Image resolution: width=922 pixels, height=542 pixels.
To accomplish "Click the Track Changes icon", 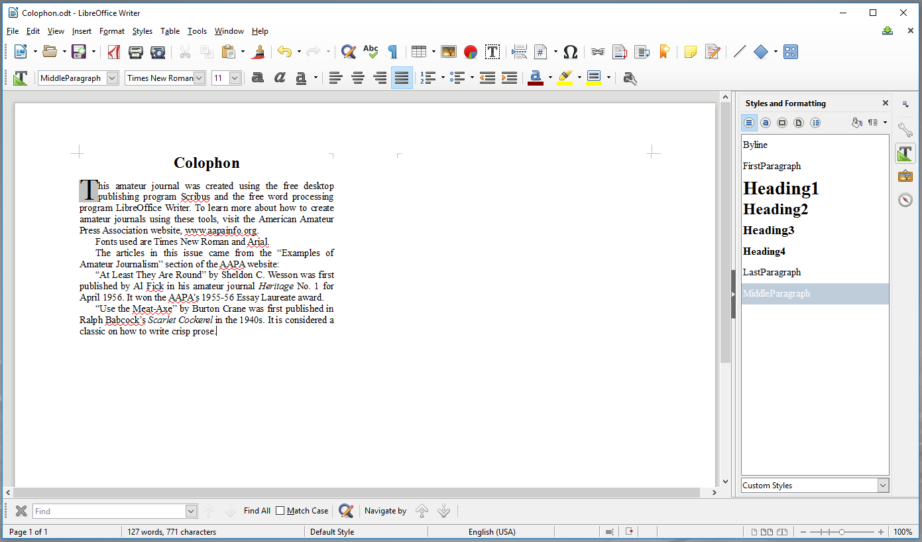I will pos(713,52).
